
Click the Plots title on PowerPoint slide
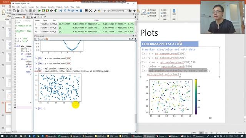point(149,33)
